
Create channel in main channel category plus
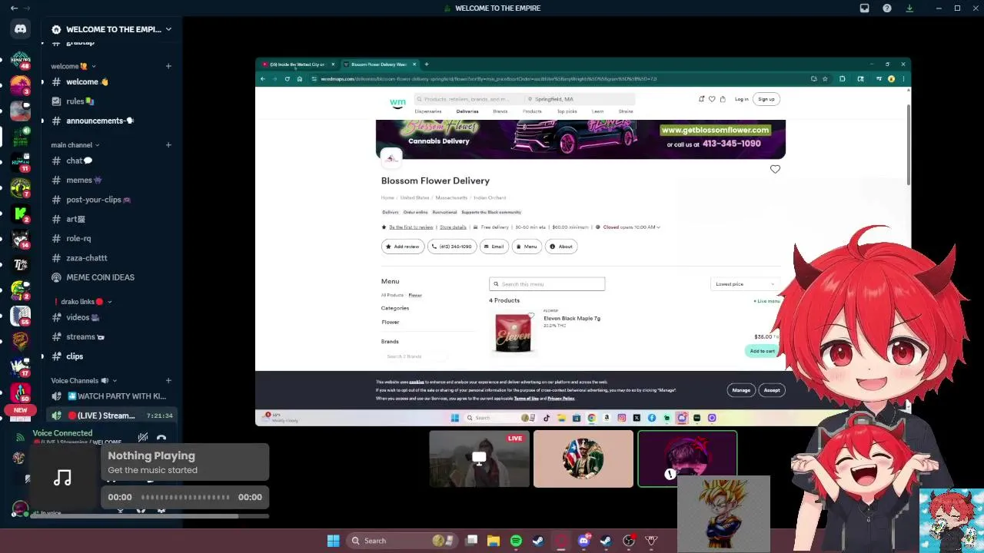click(168, 144)
